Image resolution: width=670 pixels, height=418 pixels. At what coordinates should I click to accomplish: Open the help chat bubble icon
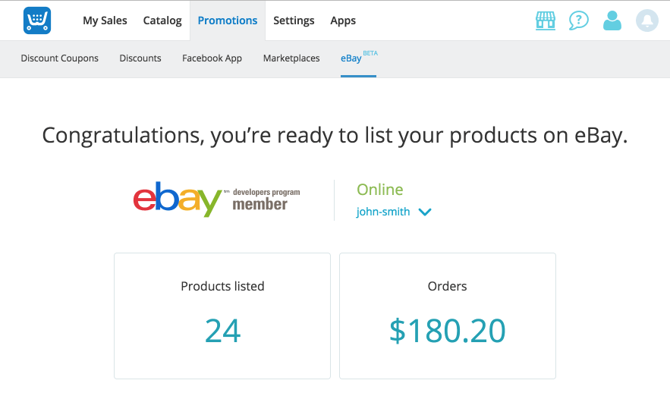pos(578,20)
